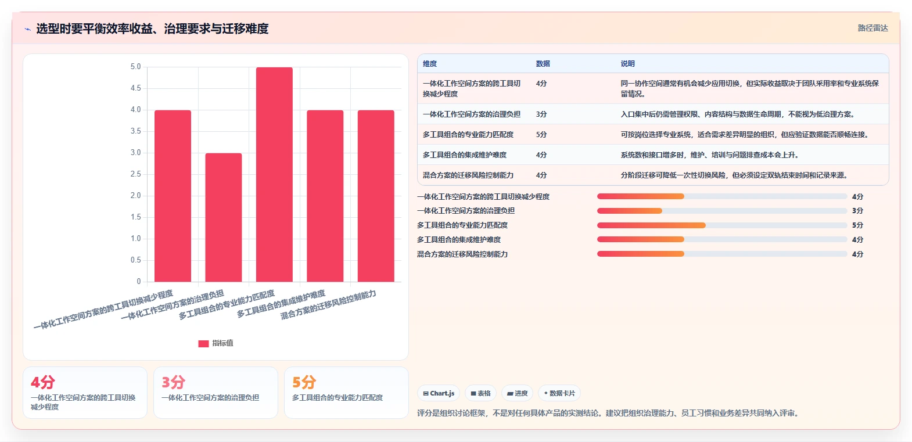
Task: Click description starting 分阶段迁移可降低
Action: point(734,175)
